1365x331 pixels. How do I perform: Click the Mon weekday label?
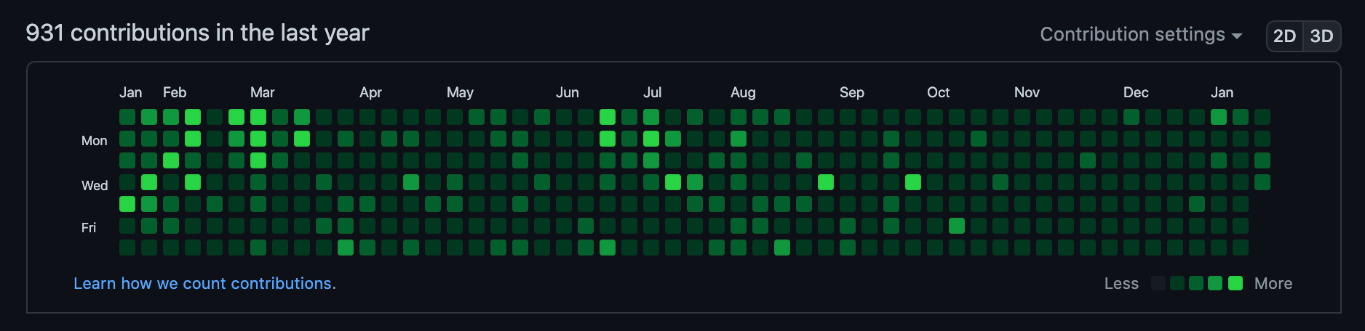tap(94, 140)
